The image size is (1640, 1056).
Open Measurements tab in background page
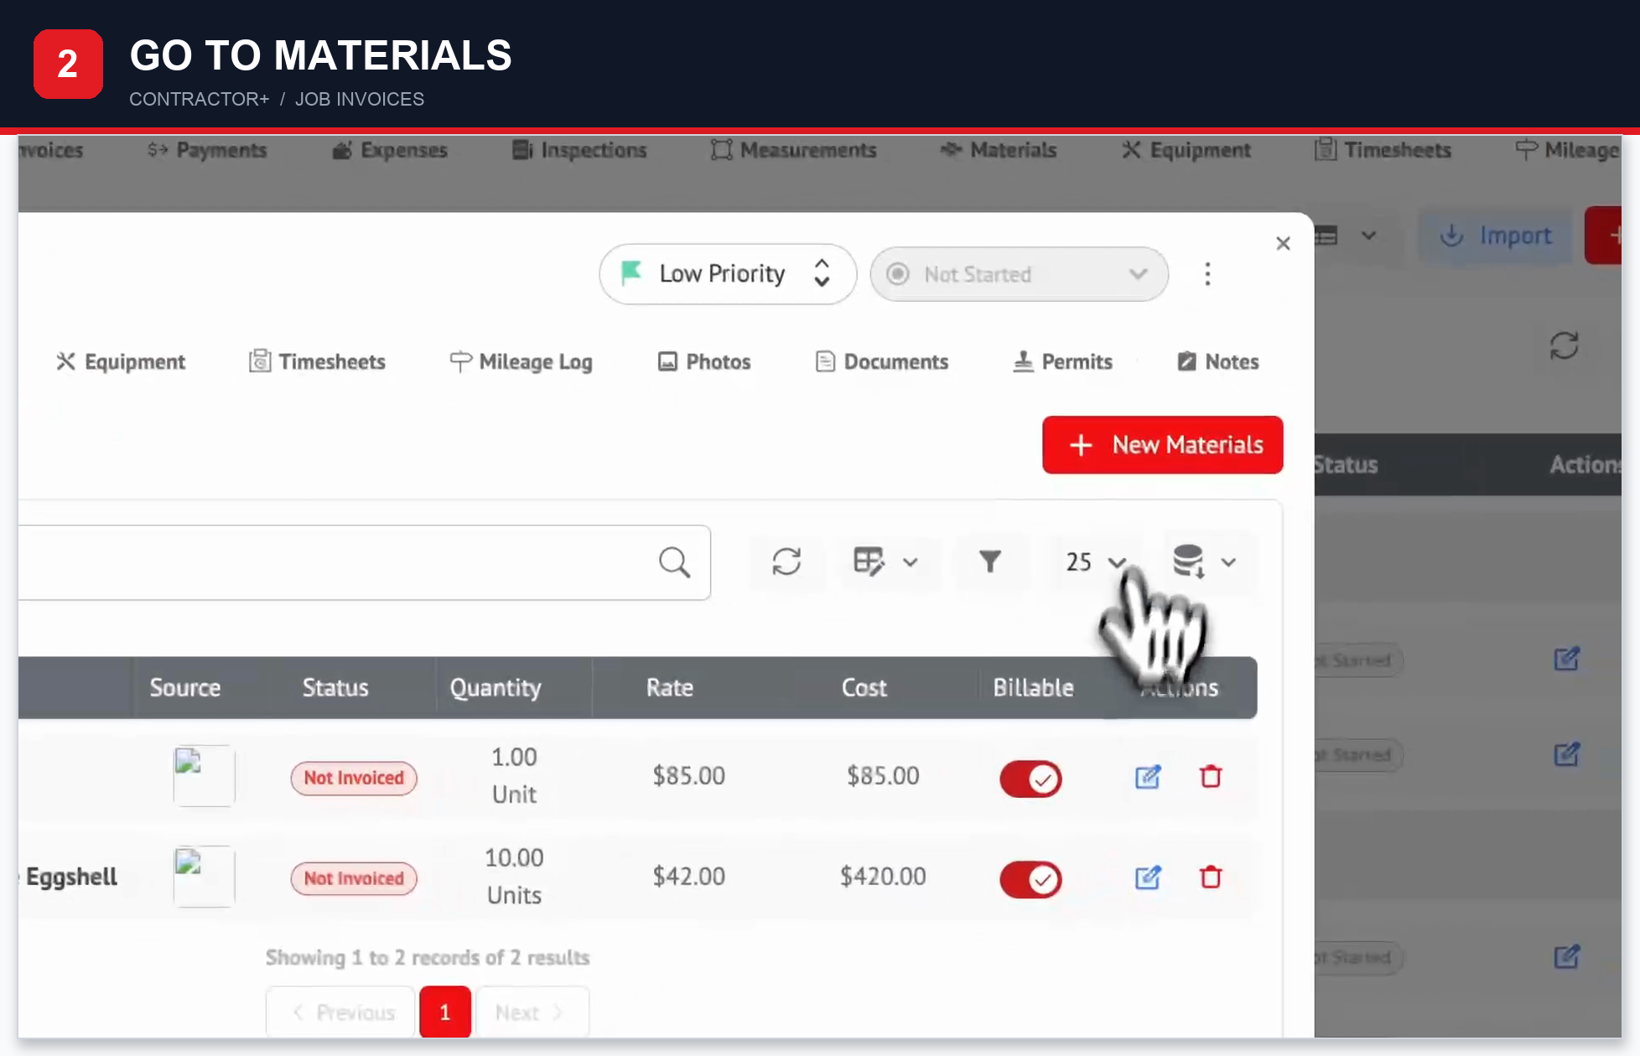pyautogui.click(x=793, y=150)
